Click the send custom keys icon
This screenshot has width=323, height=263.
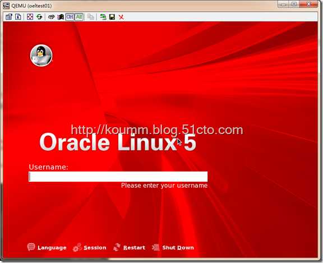(x=61, y=17)
